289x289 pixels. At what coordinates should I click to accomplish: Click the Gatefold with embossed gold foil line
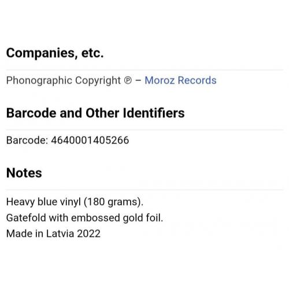pyautogui.click(x=84, y=218)
